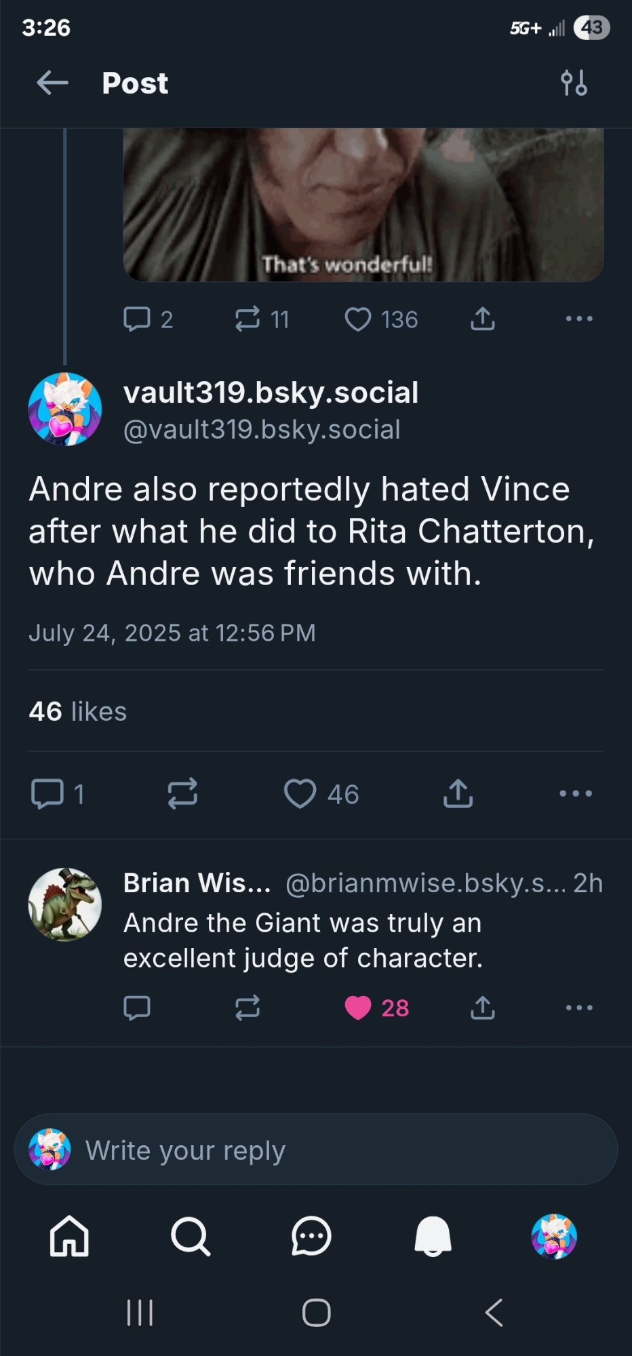Open more options on the parent GIF post
This screenshot has width=632, height=1356.
[x=579, y=319]
